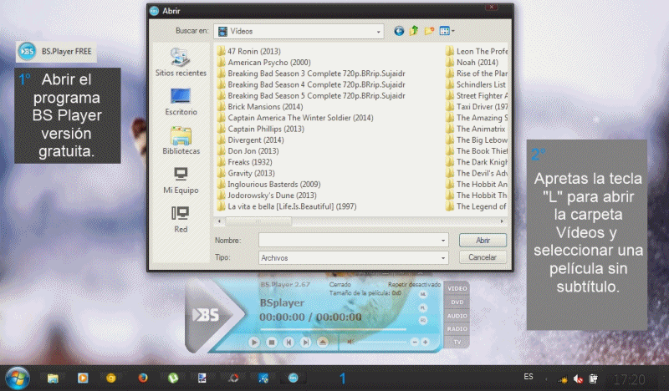The image size is (669, 391).
Task: Select the Don Jon (2013) folder
Action: (248, 151)
